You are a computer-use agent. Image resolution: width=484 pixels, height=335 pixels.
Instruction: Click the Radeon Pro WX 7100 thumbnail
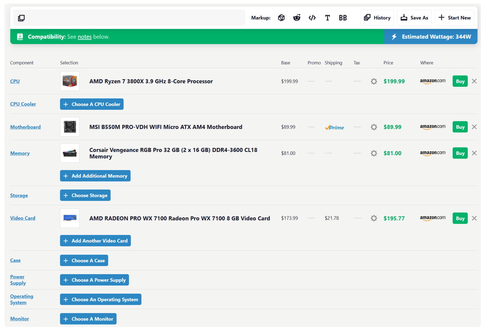70,218
